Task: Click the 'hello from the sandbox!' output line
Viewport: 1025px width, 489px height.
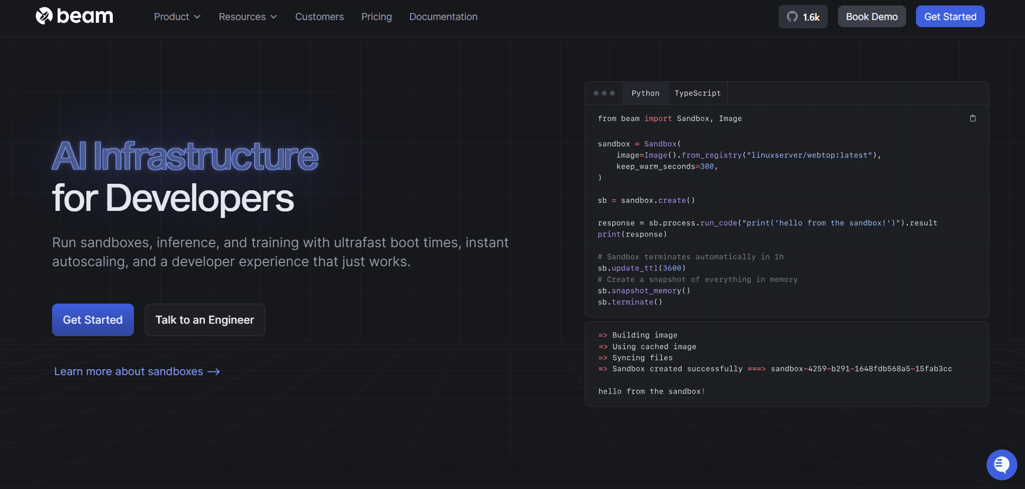Action: click(652, 391)
